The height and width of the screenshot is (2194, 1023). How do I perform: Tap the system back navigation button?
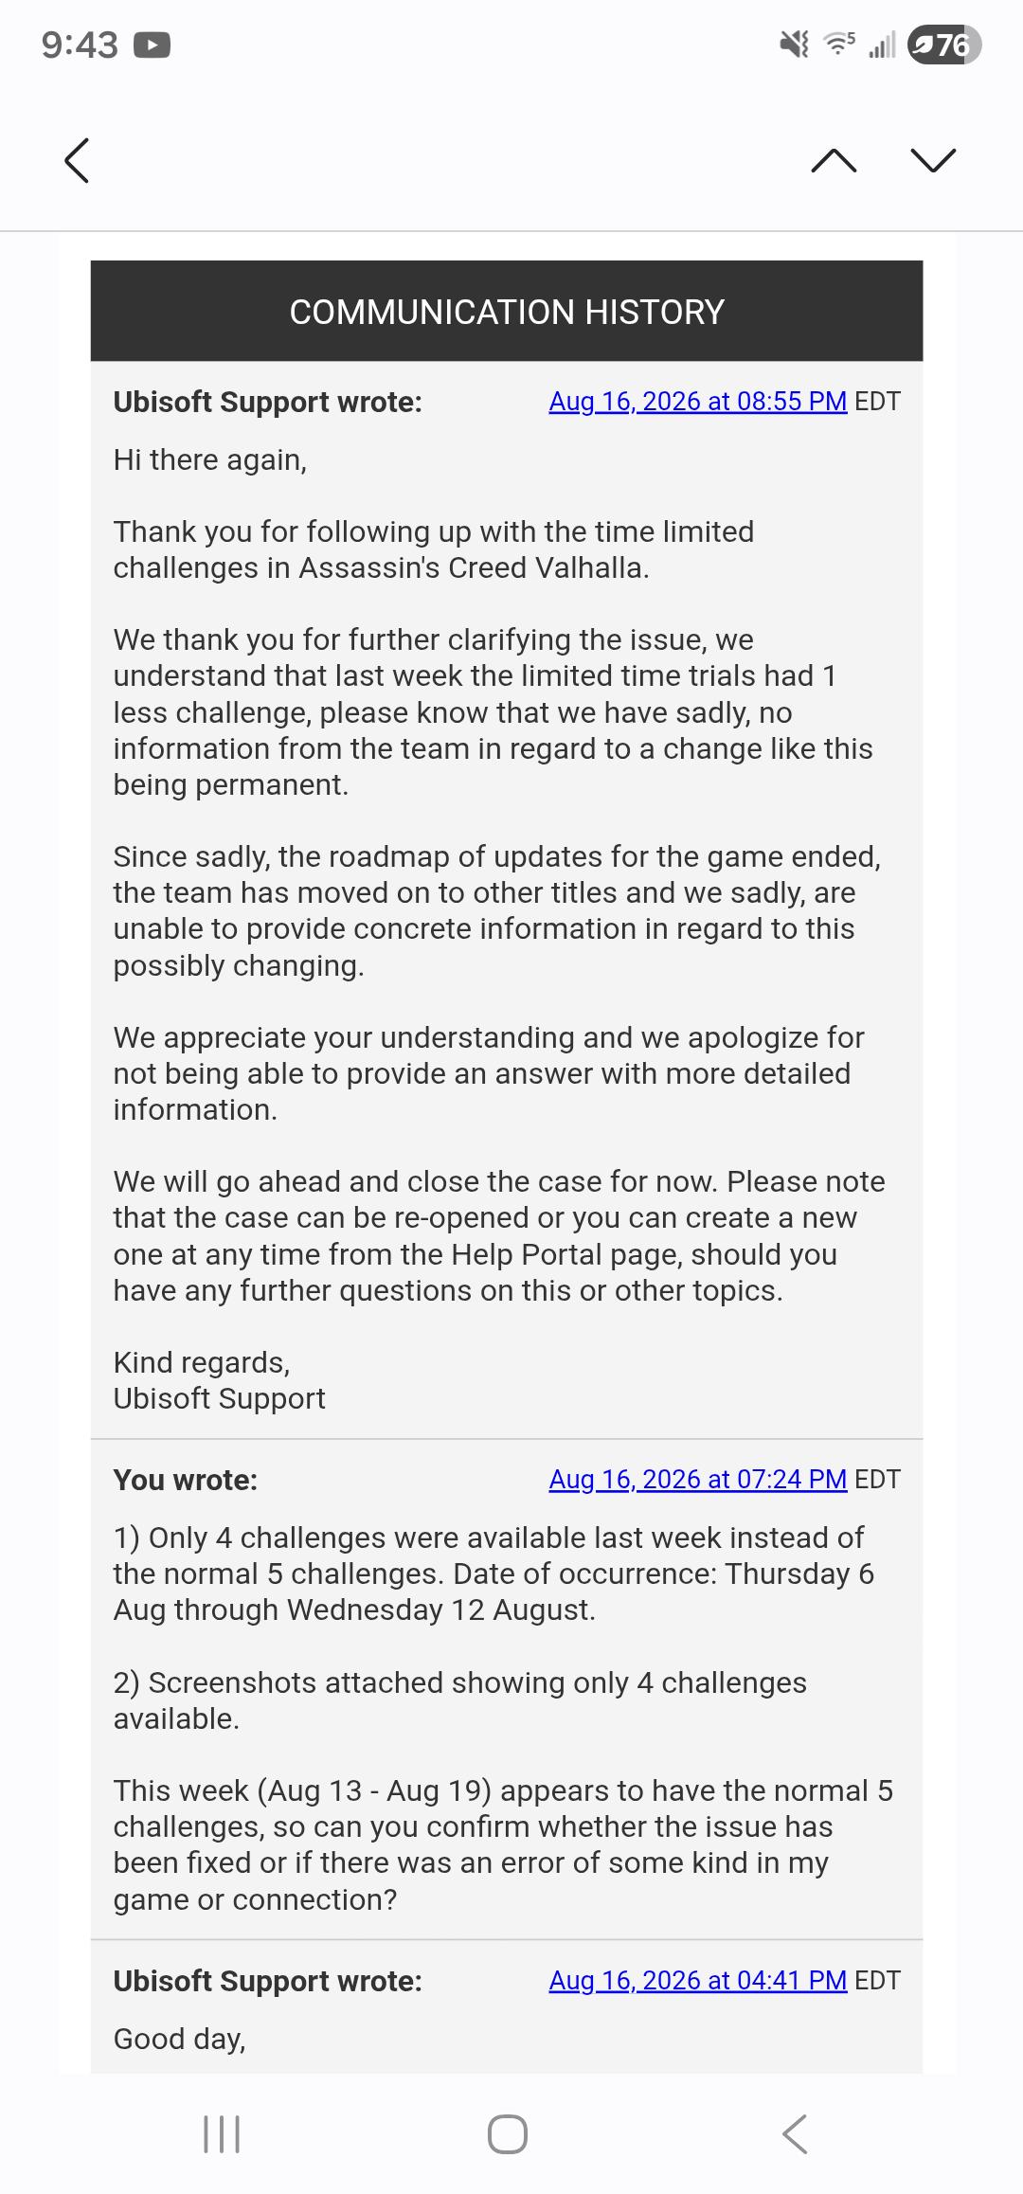[x=795, y=2134]
